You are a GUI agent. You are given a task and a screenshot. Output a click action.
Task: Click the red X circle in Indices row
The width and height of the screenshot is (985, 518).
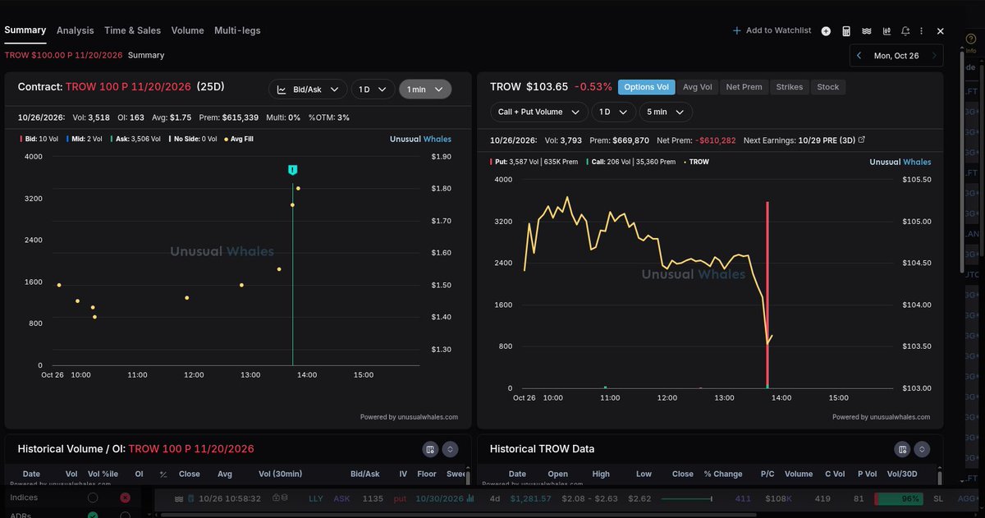pyautogui.click(x=125, y=497)
